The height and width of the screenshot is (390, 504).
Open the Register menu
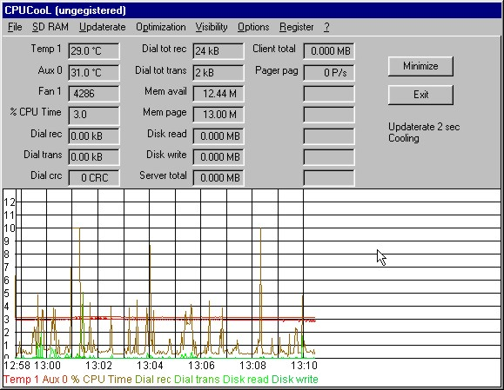coord(296,27)
